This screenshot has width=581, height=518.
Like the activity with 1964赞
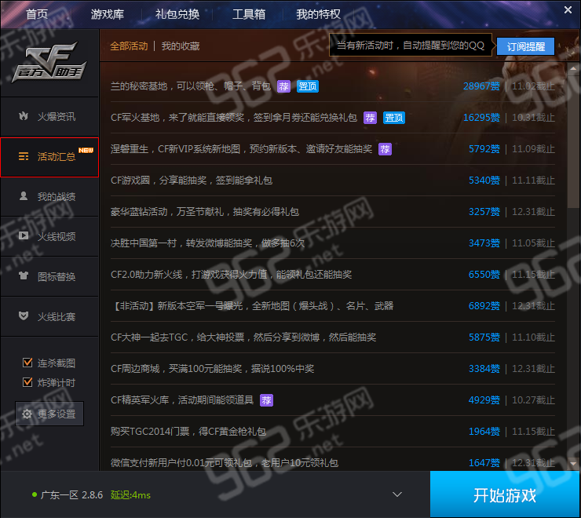click(484, 432)
